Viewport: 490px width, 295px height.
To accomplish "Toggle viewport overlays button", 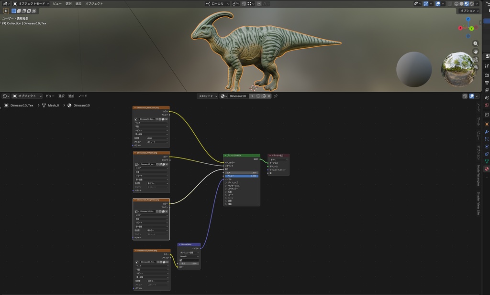I will [x=438, y=4].
